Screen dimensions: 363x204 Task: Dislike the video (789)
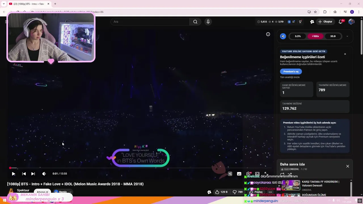(x=238, y=192)
